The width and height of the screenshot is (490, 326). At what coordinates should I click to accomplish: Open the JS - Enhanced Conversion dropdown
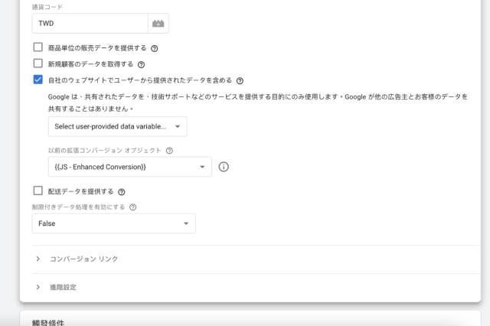pyautogui.click(x=129, y=167)
